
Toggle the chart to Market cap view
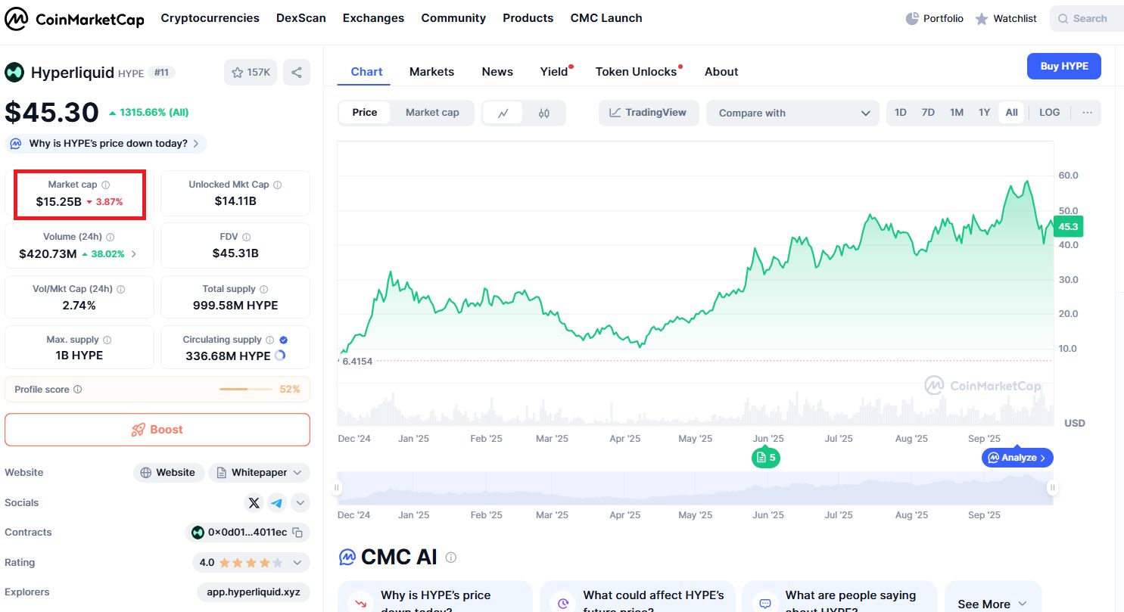coord(432,113)
